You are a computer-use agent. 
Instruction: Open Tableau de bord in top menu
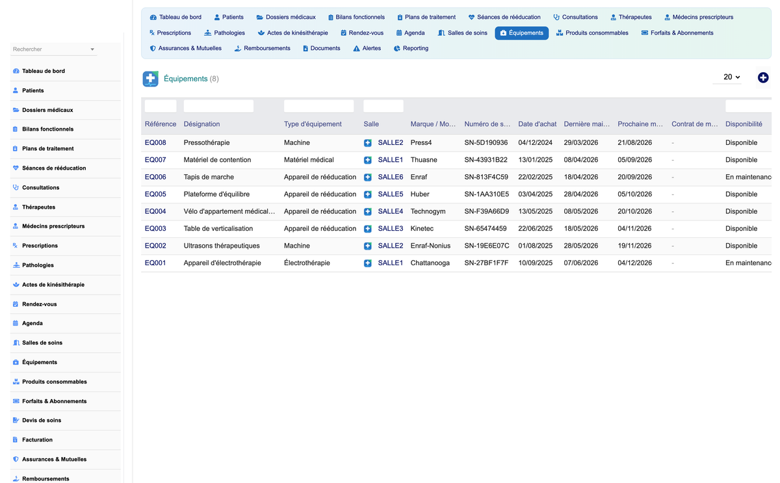point(175,17)
